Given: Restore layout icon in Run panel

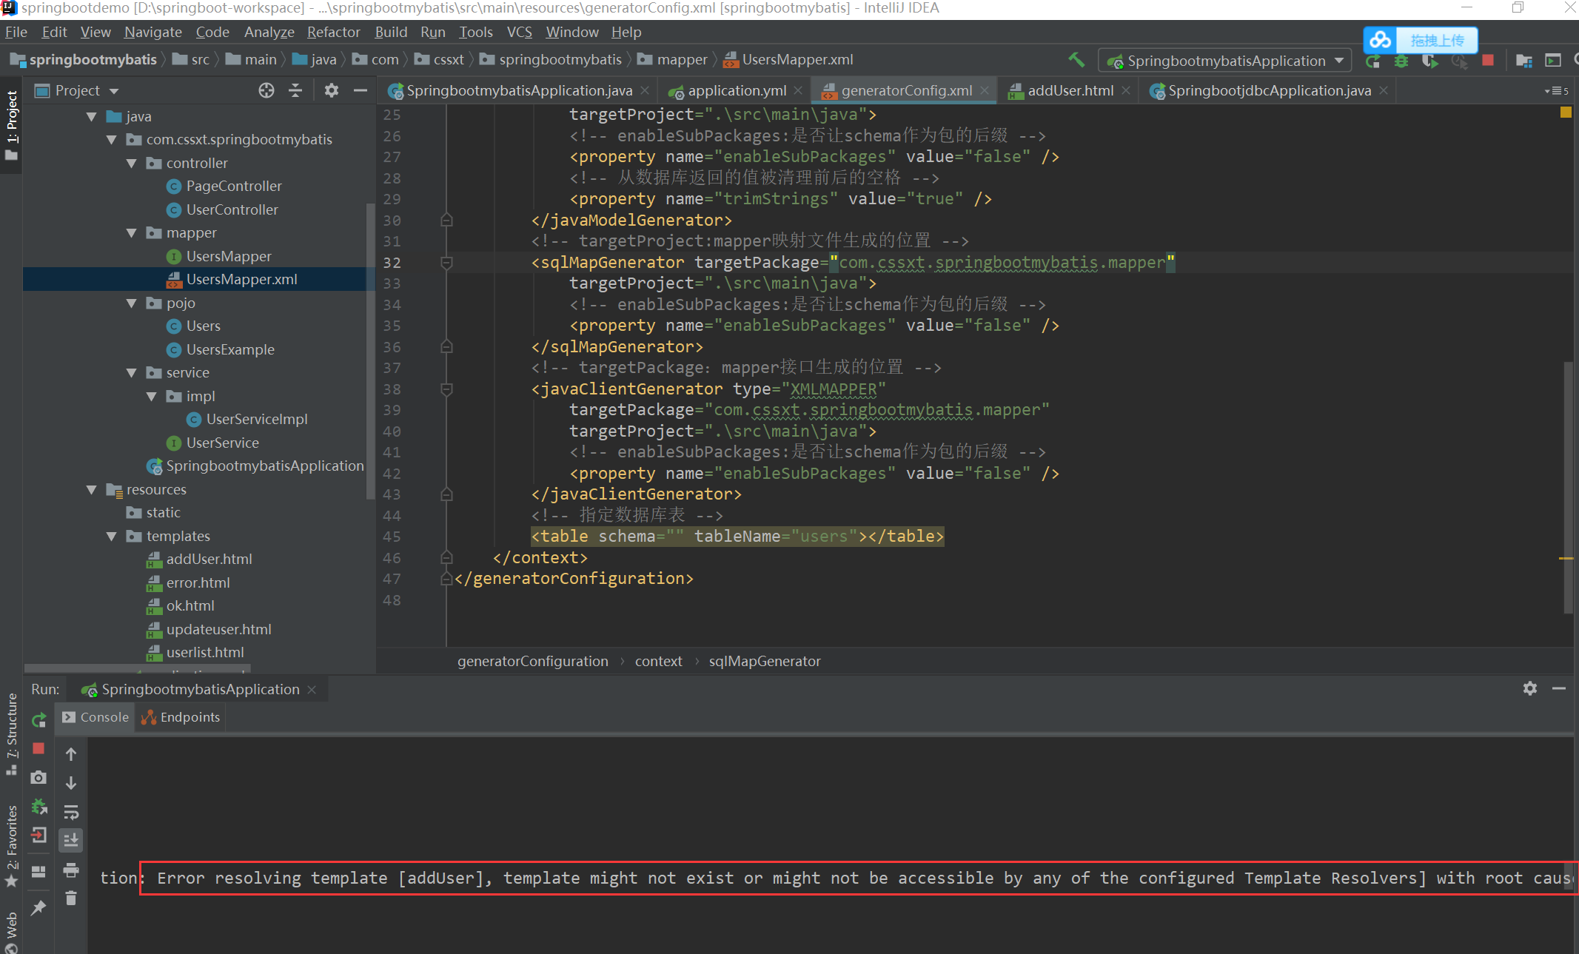Looking at the screenshot, I should tap(38, 871).
